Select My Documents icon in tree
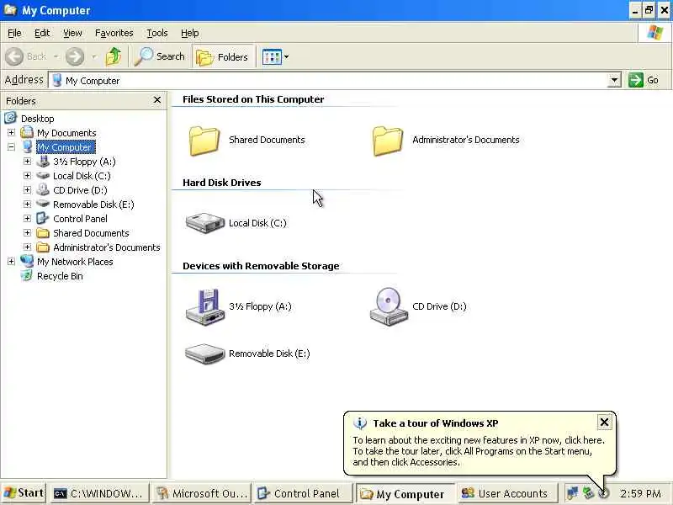 coord(27,132)
